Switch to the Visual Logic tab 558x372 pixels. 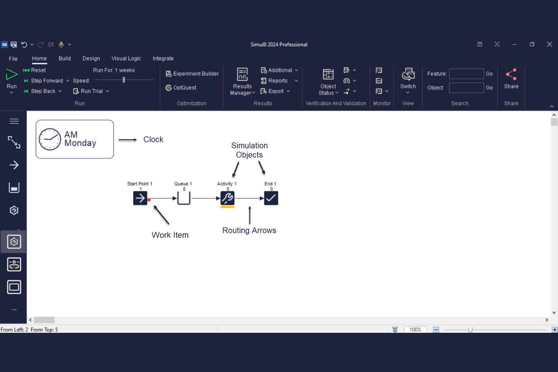[x=126, y=58]
